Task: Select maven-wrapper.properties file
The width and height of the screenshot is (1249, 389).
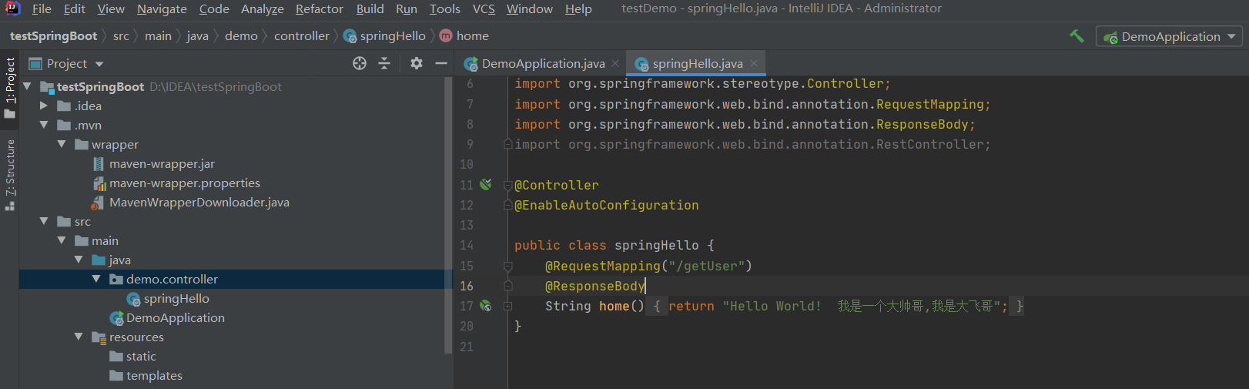Action: coord(176,183)
